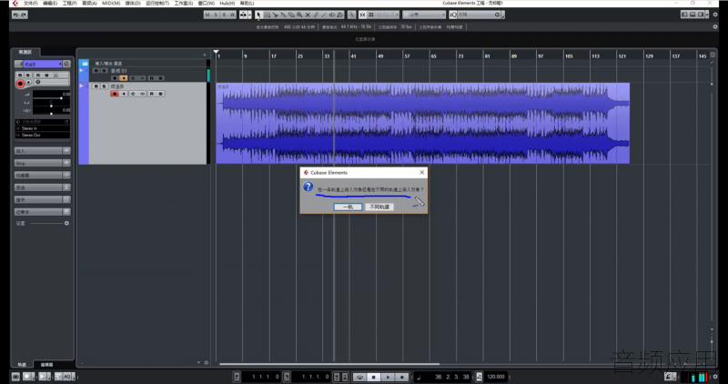The width and height of the screenshot is (728, 384).
Task: Toggle global Mute M state button
Action: [207, 15]
